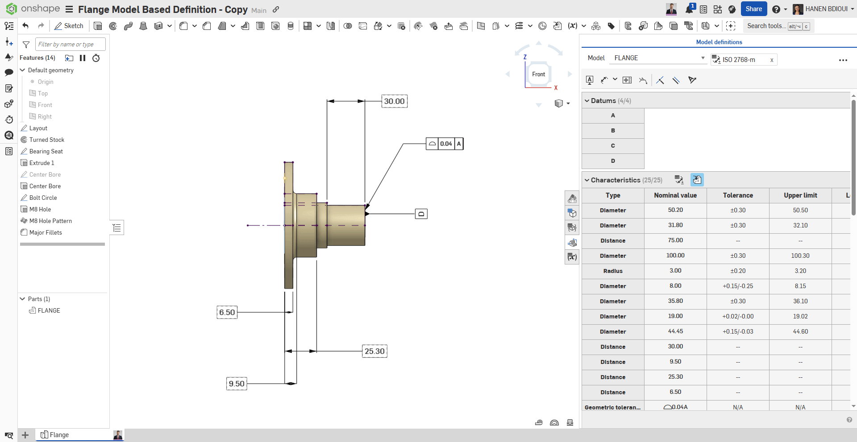
Task: Click the undo arrow icon
Action: coord(25,26)
